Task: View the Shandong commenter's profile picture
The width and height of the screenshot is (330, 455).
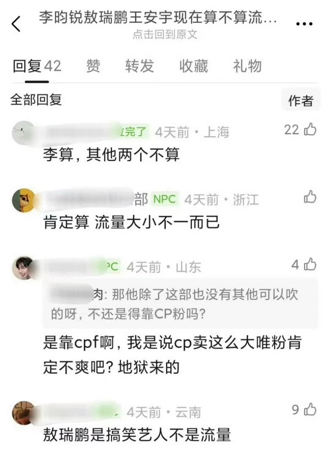Action: click(x=24, y=268)
